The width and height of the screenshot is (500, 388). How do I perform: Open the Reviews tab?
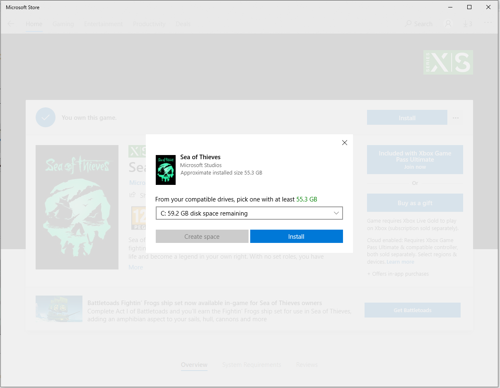click(x=307, y=365)
